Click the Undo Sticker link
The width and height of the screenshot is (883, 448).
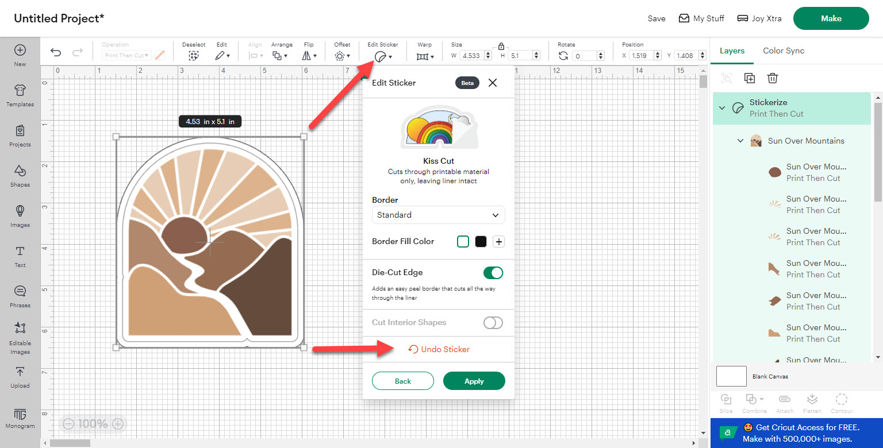point(439,349)
